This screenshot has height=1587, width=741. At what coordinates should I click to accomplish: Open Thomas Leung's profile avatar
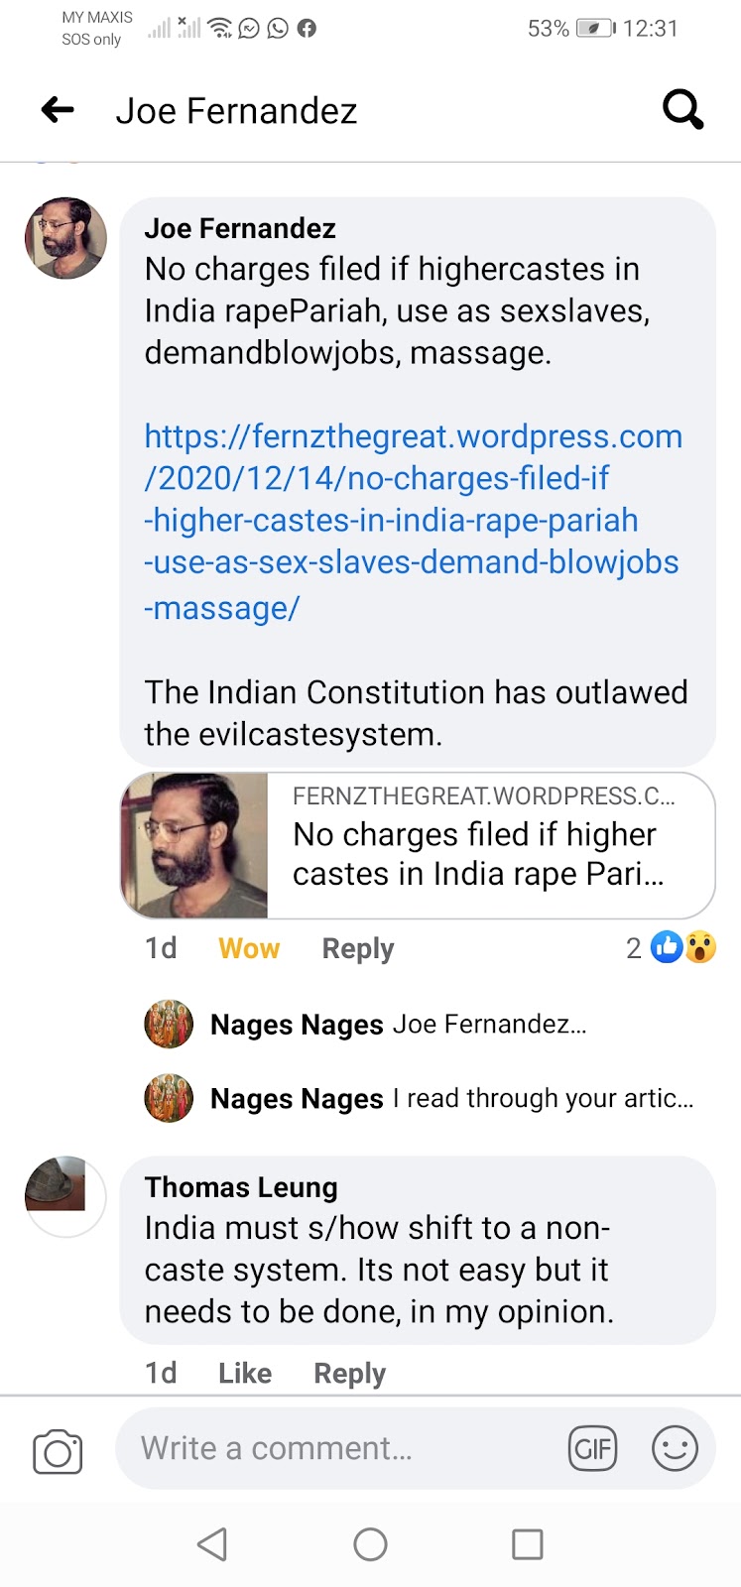pyautogui.click(x=65, y=1196)
